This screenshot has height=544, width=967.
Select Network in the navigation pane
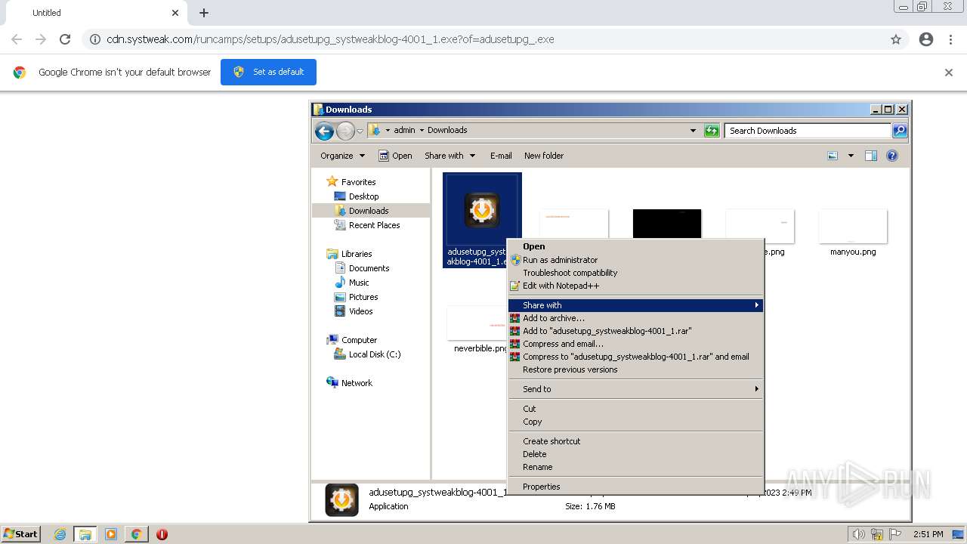357,383
